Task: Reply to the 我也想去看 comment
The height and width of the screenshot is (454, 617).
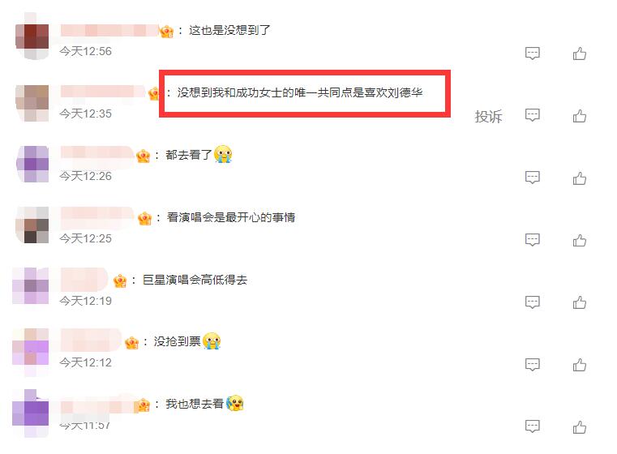Action: pos(533,426)
